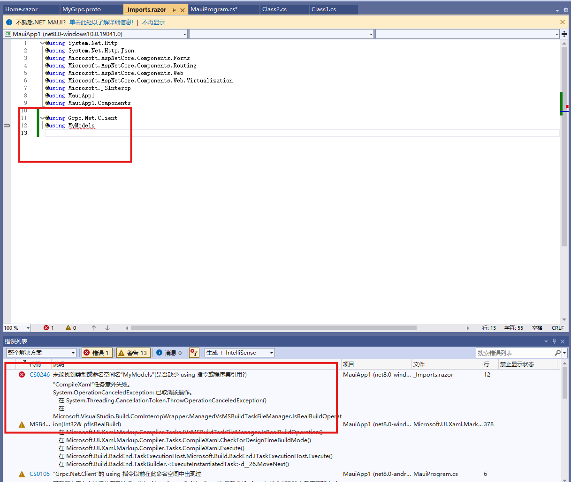The image size is (571, 482).
Task: Open the CS0246 error code link
Action: coord(39,375)
